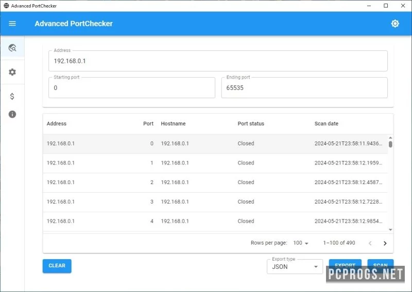Click the results table scrollbar thumb

390,144
